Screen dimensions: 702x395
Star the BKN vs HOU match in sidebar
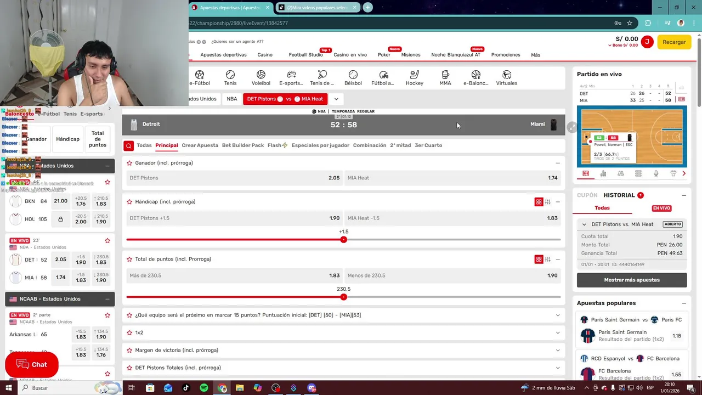coord(107,182)
